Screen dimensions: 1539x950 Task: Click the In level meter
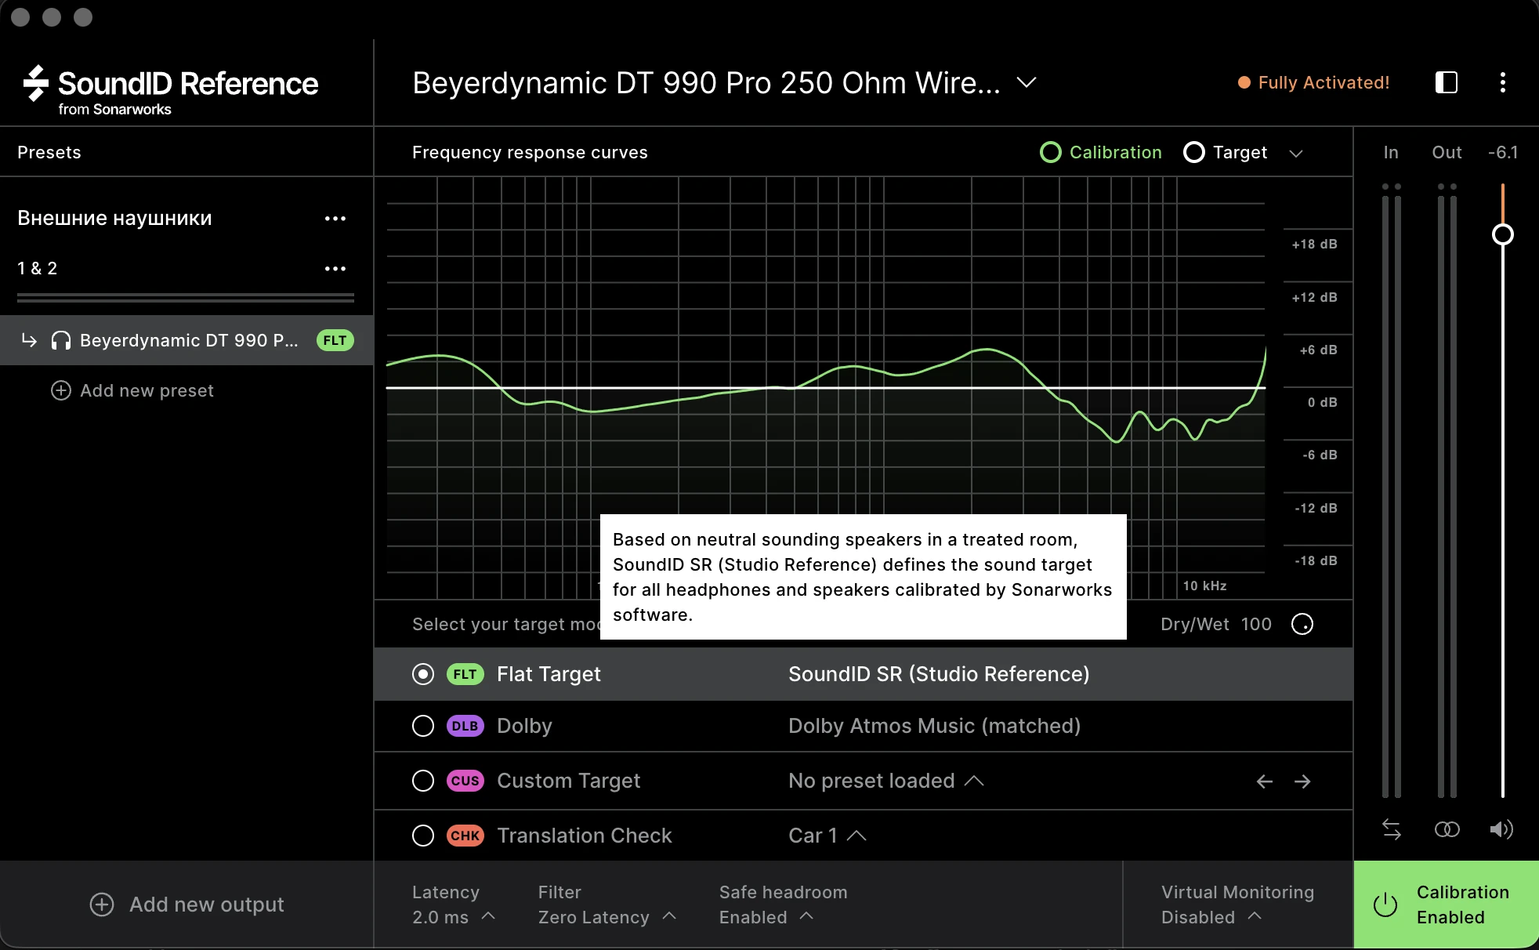pos(1392,491)
